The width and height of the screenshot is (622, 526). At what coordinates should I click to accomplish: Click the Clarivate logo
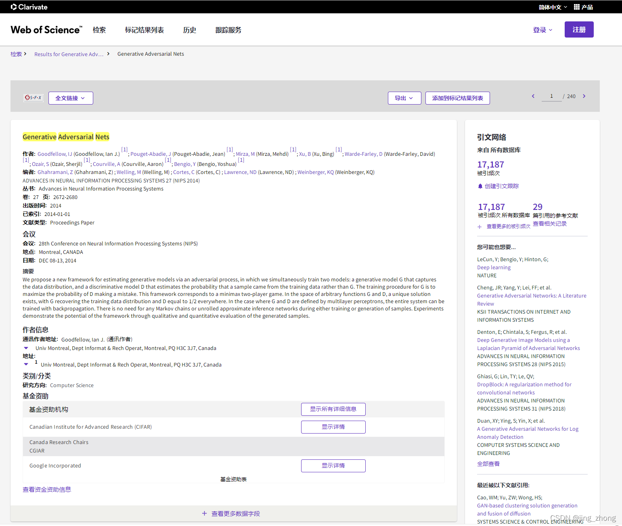(x=29, y=7)
